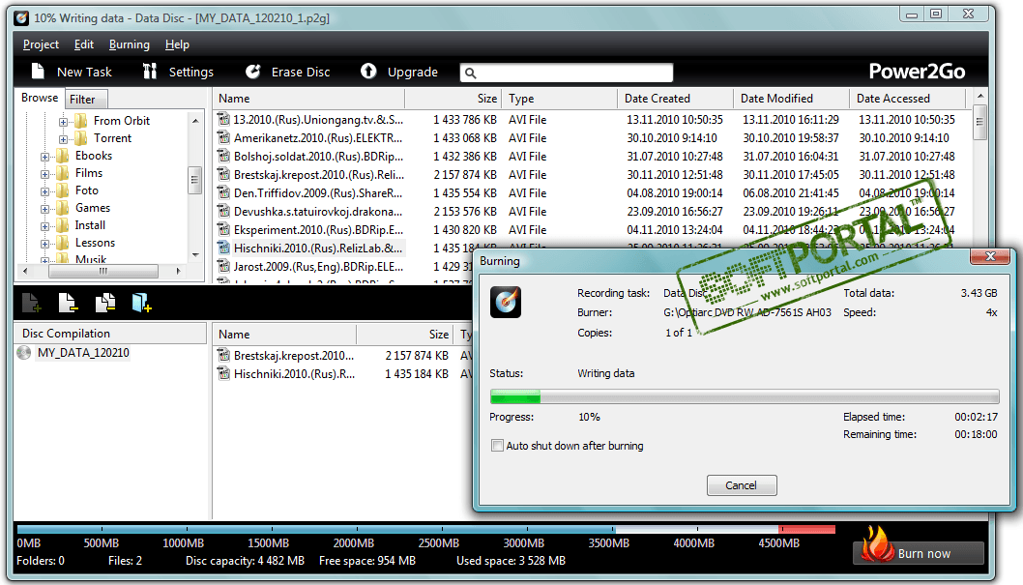The height and width of the screenshot is (585, 1023).
Task: Click file icon of Jarost.2009
Action: pyautogui.click(x=223, y=266)
